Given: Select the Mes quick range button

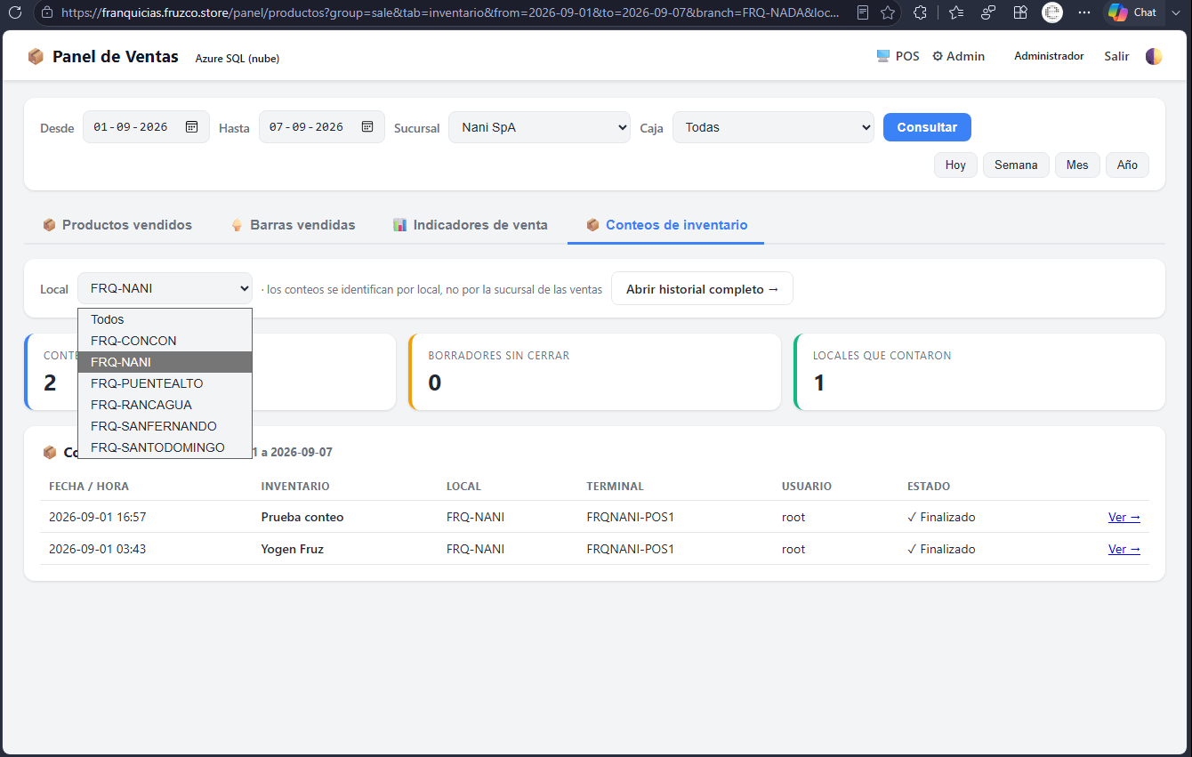Looking at the screenshot, I should pyautogui.click(x=1077, y=165).
